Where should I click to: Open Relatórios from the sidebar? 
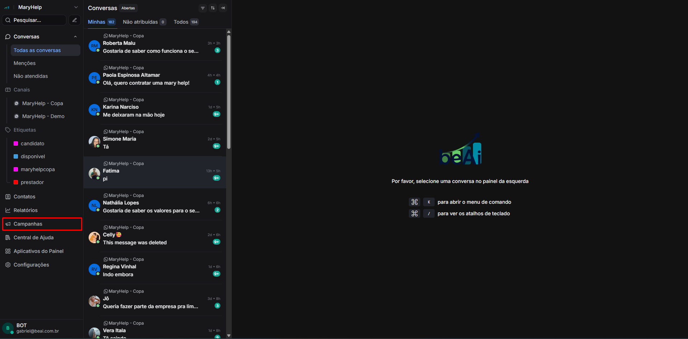25,210
